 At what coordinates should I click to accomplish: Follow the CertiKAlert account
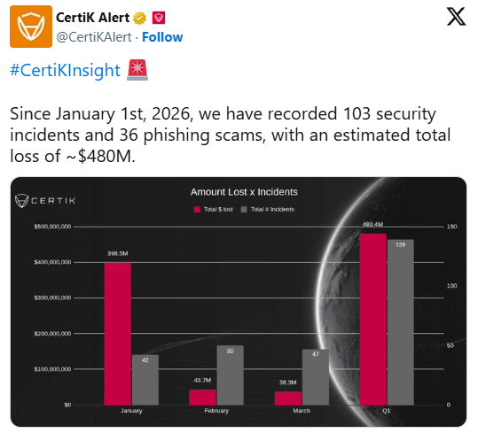(x=162, y=37)
